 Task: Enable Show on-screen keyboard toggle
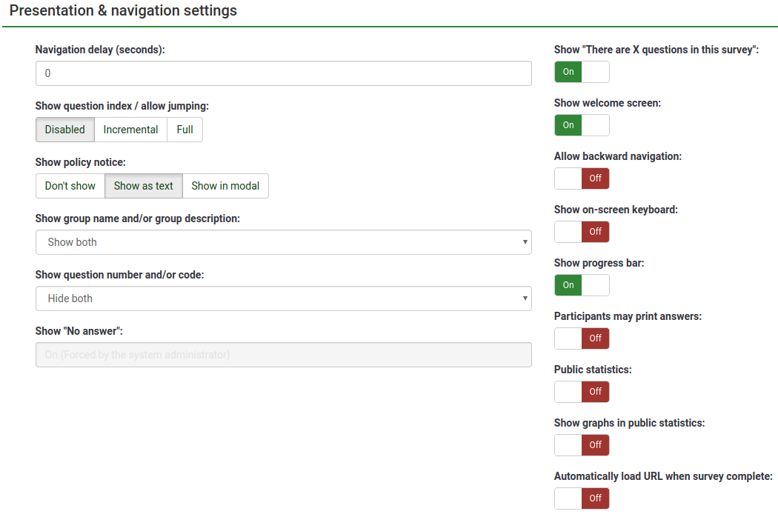tap(582, 232)
